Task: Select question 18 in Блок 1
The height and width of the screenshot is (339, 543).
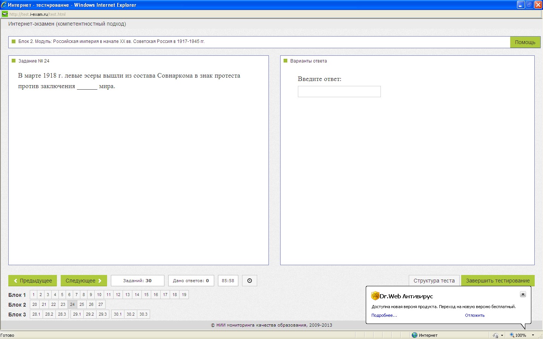Action: pyautogui.click(x=175, y=295)
